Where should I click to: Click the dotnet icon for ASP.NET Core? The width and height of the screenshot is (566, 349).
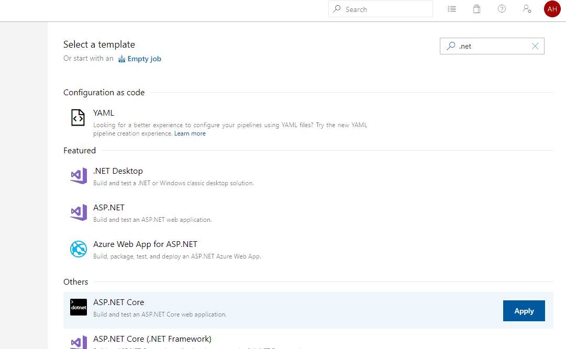[x=79, y=307]
